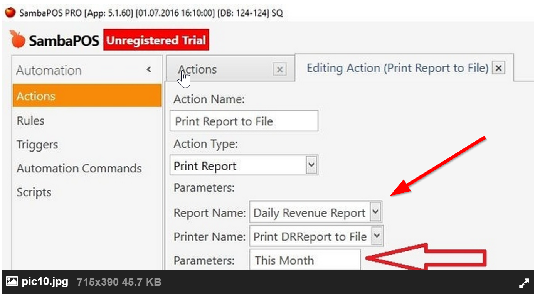535x295 pixels.
Task: Click the Unregistered Trial badge
Action: (x=156, y=39)
